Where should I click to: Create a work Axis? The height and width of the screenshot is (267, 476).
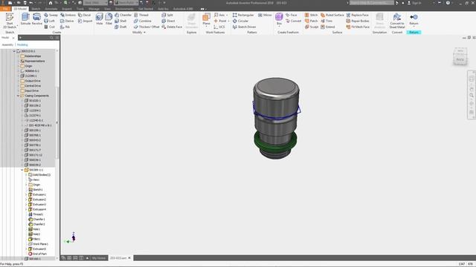[x=219, y=15]
